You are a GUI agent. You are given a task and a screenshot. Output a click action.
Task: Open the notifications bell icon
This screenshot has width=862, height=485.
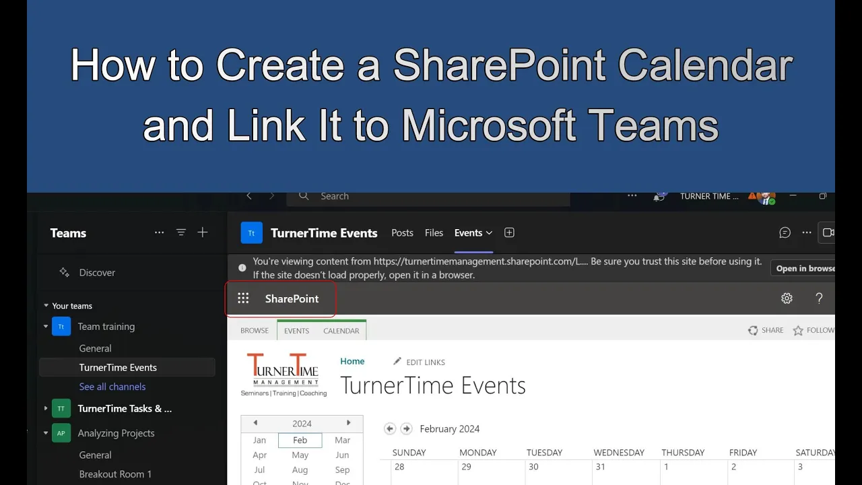pos(659,197)
